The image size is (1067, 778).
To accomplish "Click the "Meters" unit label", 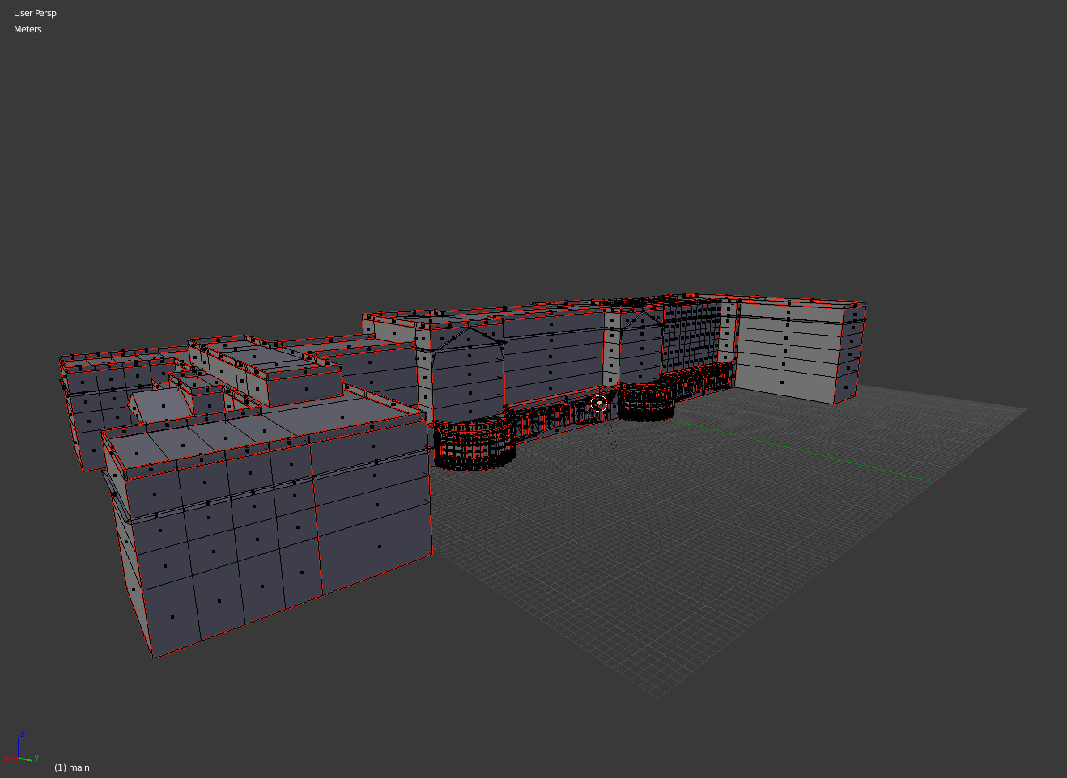I will [x=28, y=29].
